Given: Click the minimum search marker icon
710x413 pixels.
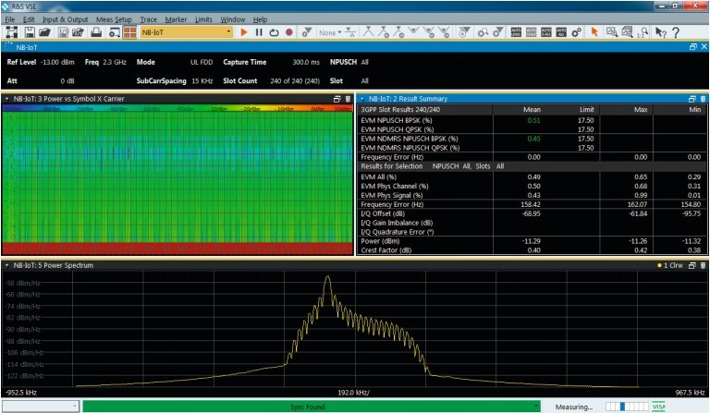Looking at the screenshot, I should (414, 31).
